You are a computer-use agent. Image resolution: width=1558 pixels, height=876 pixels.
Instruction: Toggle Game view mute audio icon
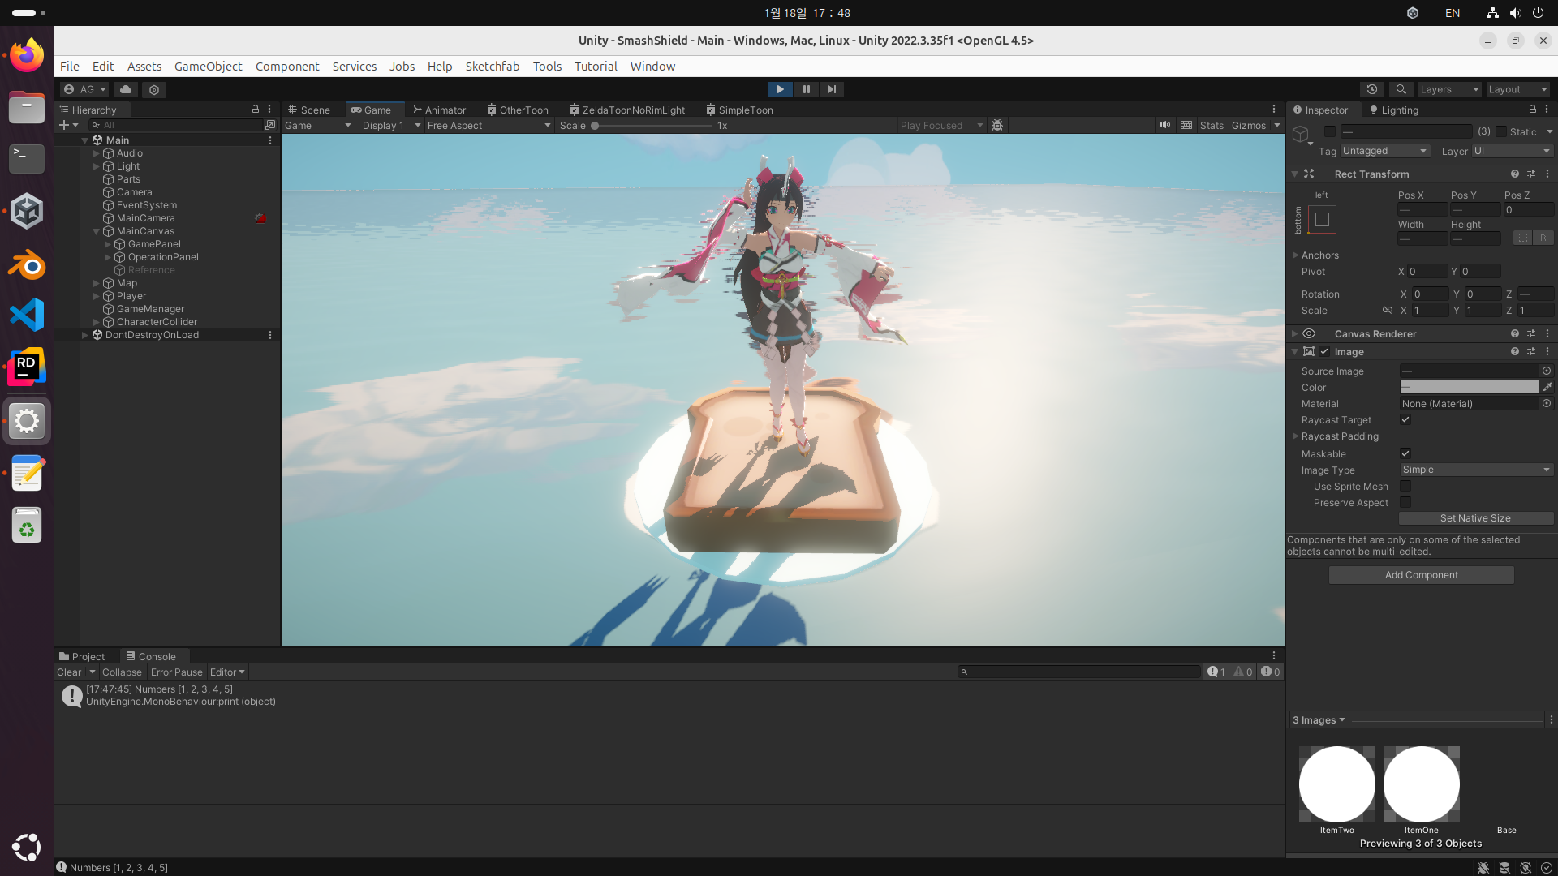1165,125
